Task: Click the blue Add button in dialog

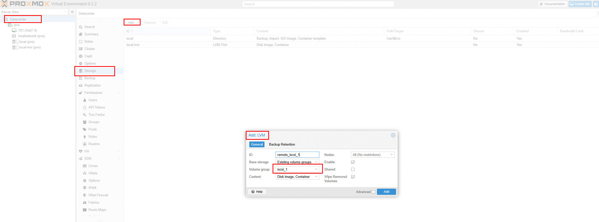Action: 386,192
